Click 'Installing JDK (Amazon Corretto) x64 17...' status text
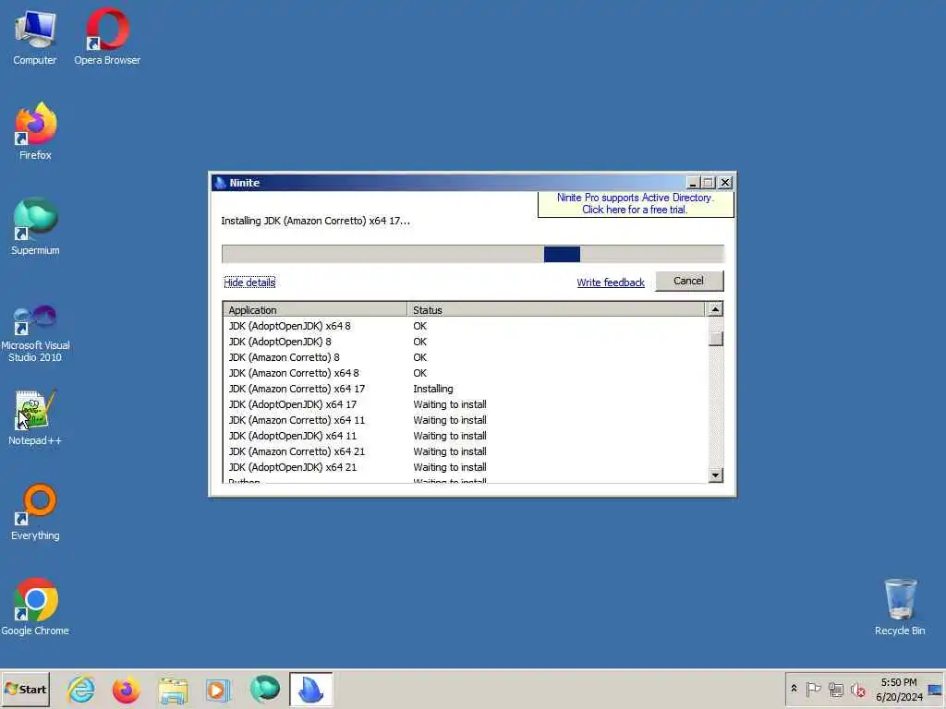Image resolution: width=946 pixels, height=709 pixels. click(x=315, y=221)
